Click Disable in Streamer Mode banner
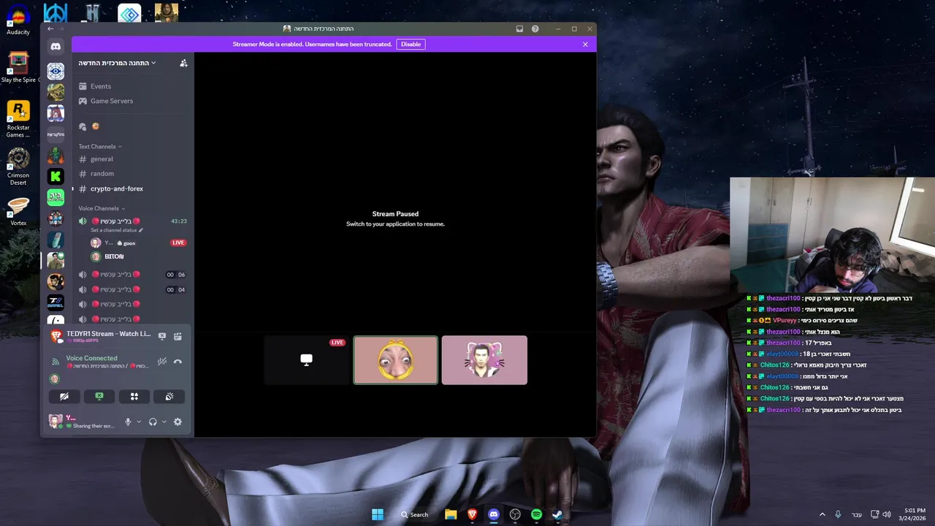The image size is (935, 526). point(411,44)
